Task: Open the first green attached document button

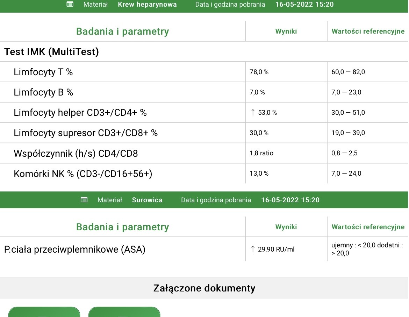Action: 44,312
